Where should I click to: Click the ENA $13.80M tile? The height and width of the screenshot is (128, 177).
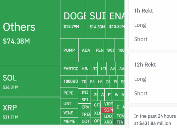(x=115, y=19)
